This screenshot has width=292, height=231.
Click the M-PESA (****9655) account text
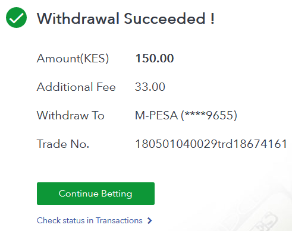[186, 115]
